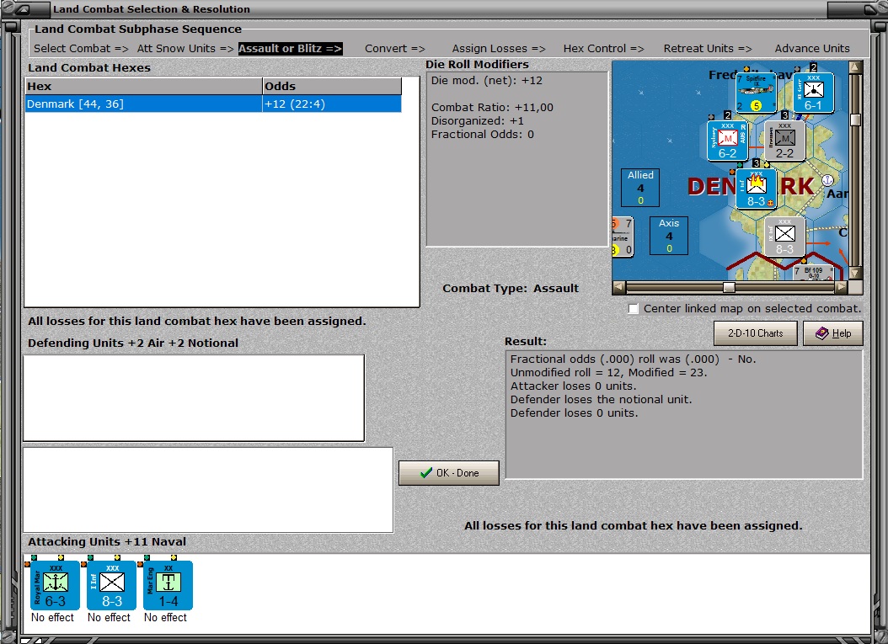Click the map scroll down arrow
The height and width of the screenshot is (644, 888).
(x=855, y=273)
